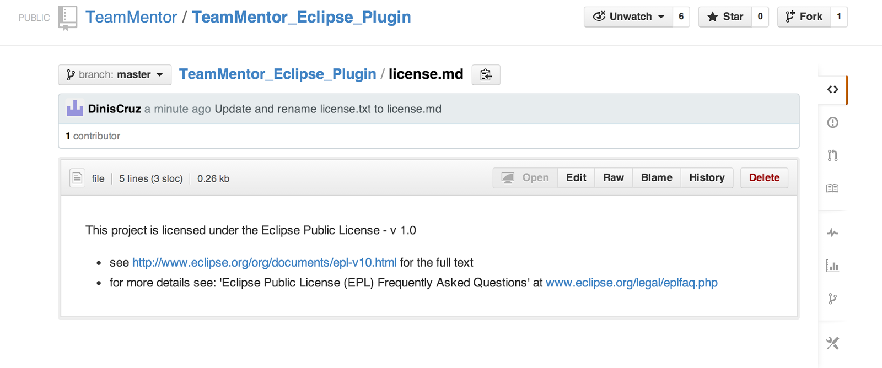Open the Pull Requests sidebar icon
The height and width of the screenshot is (368, 882).
[x=832, y=155]
